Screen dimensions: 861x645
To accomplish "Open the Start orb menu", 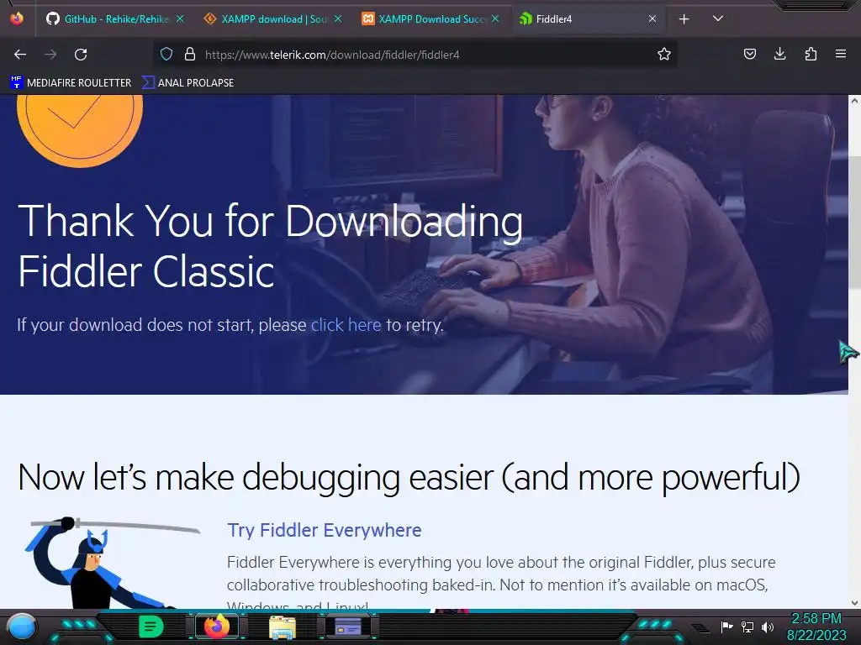I will (x=22, y=627).
